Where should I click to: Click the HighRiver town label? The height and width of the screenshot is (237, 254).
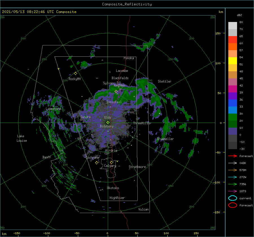[x=117, y=198]
